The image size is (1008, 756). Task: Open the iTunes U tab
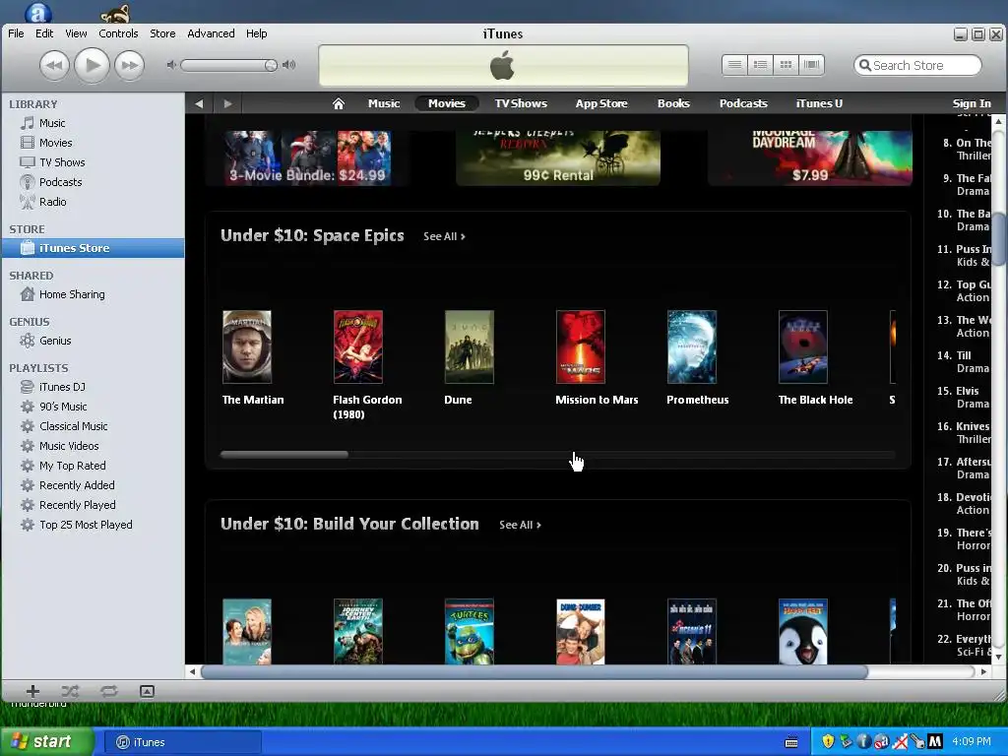tap(819, 103)
